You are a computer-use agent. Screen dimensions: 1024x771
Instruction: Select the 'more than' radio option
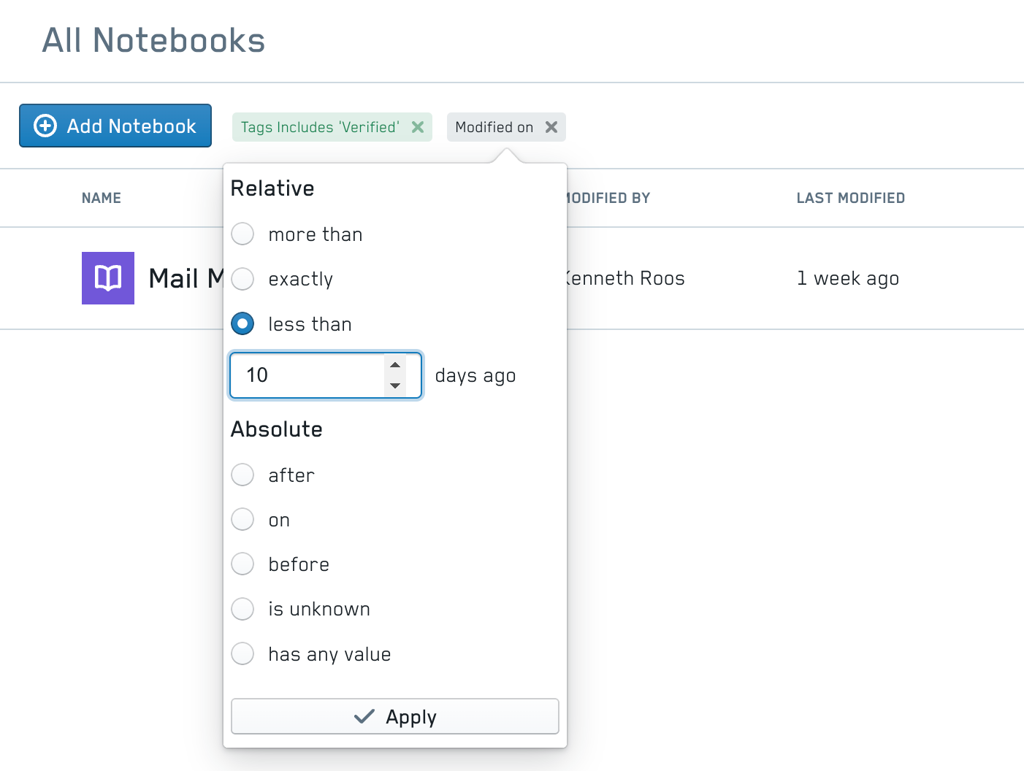coord(242,234)
